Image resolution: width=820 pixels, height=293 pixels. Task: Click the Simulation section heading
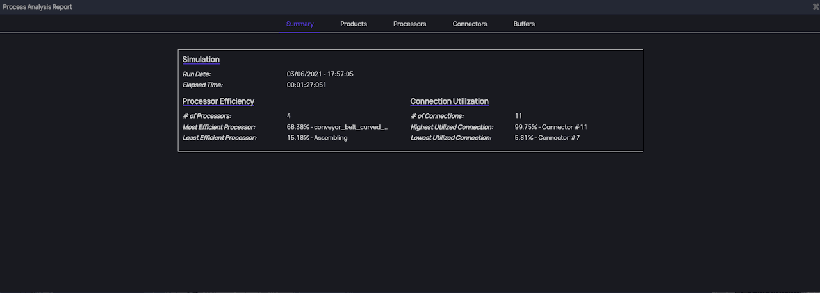pyautogui.click(x=201, y=60)
